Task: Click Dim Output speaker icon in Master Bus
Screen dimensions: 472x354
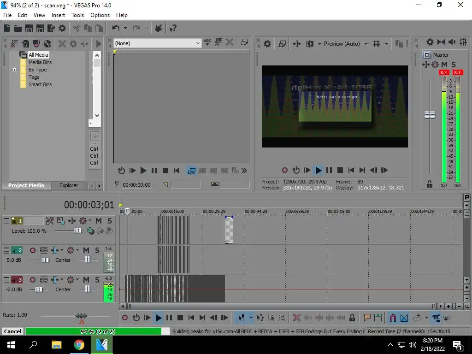Action: click(452, 42)
